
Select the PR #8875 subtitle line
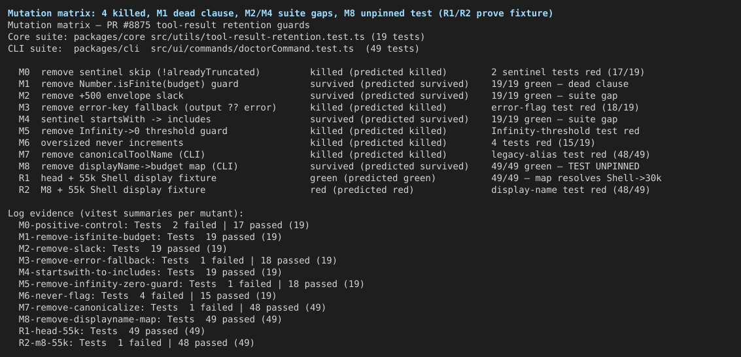159,25
